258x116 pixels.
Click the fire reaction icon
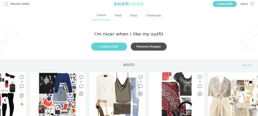click(x=22, y=104)
